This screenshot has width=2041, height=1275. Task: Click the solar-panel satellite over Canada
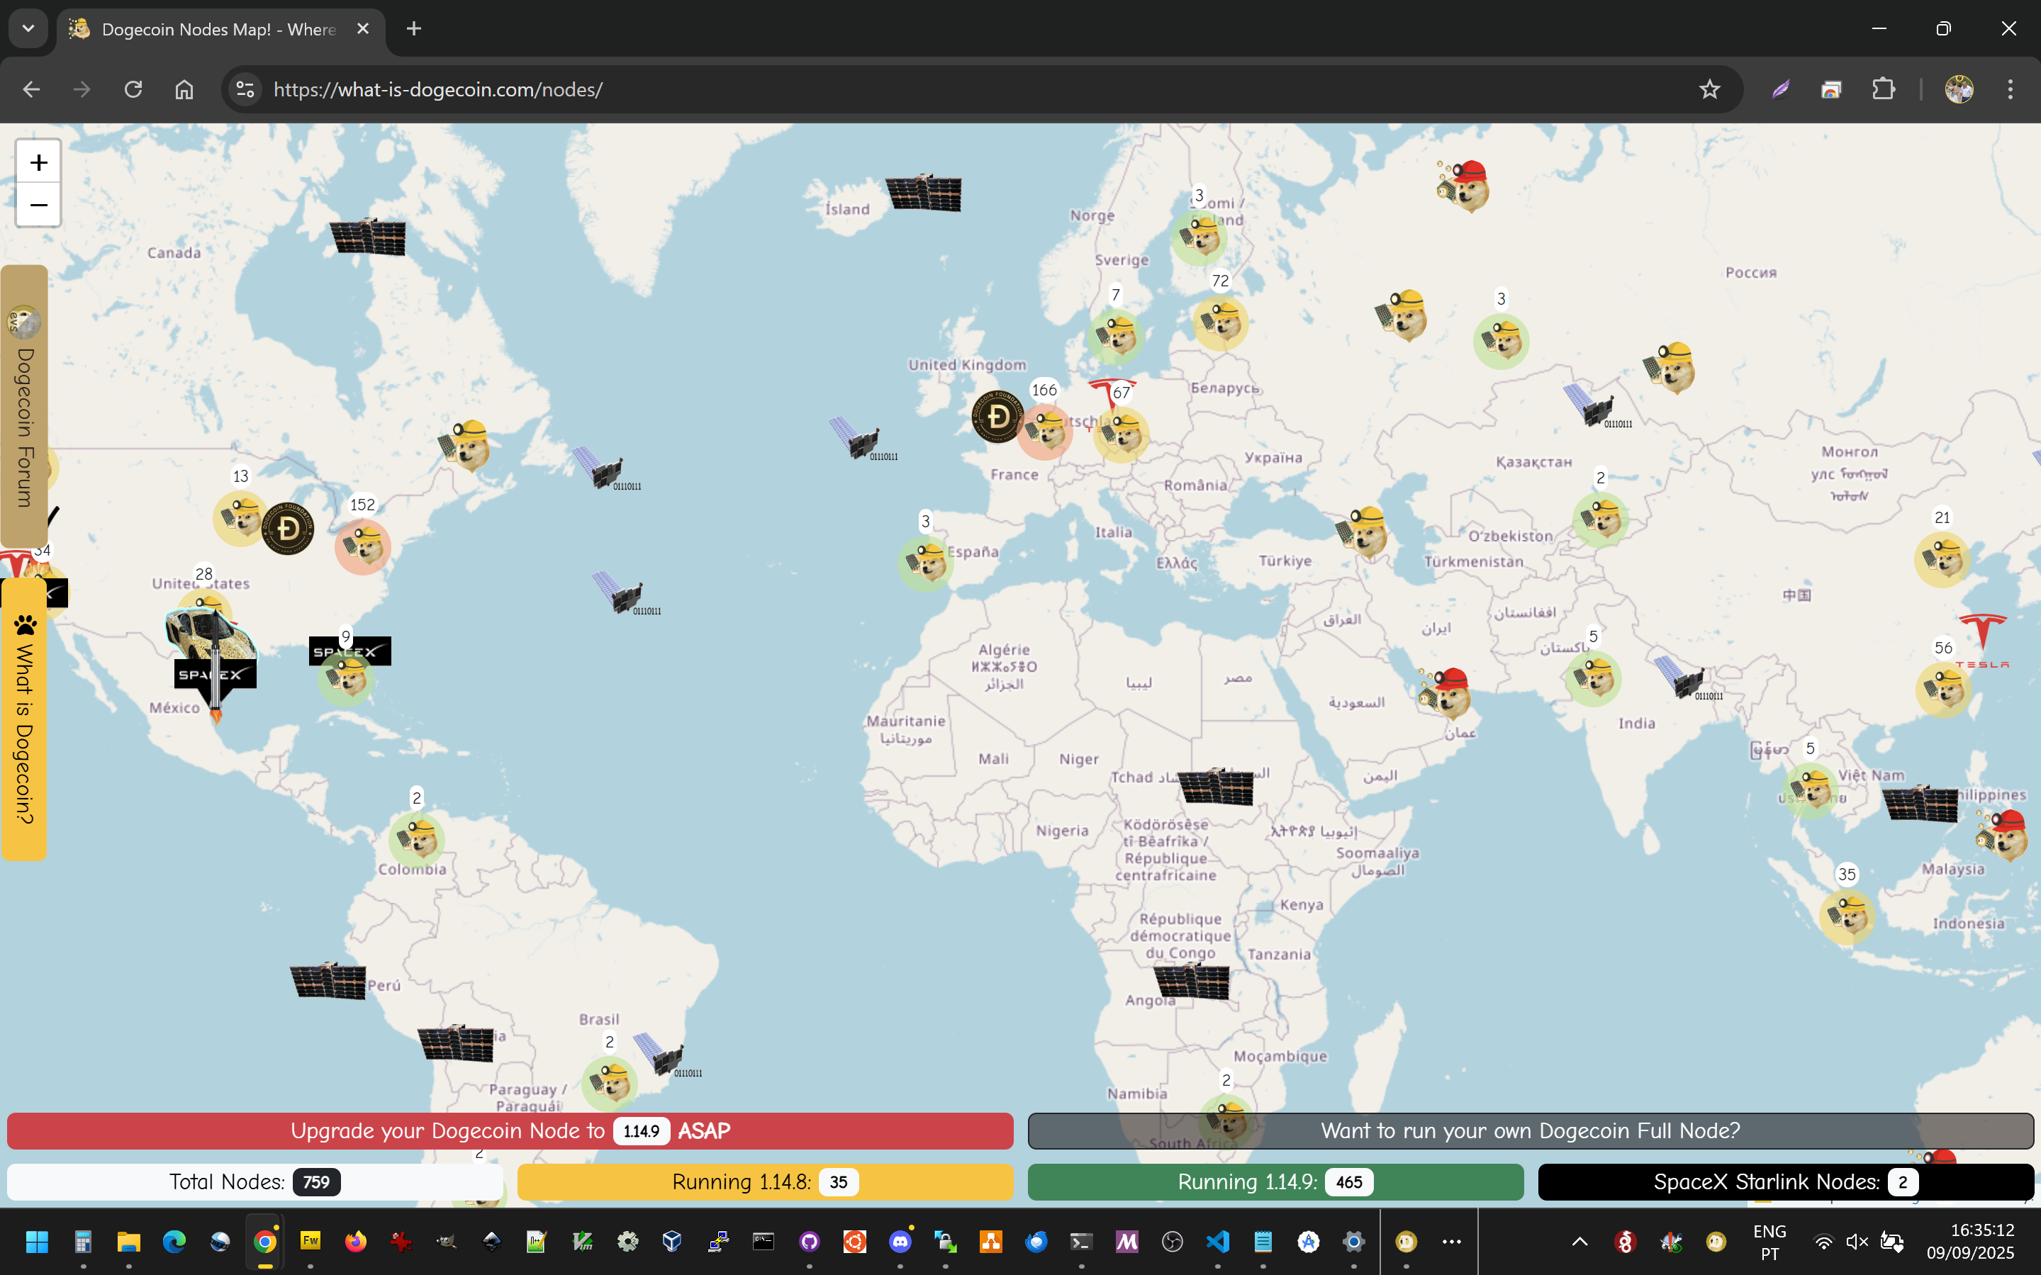(x=368, y=237)
